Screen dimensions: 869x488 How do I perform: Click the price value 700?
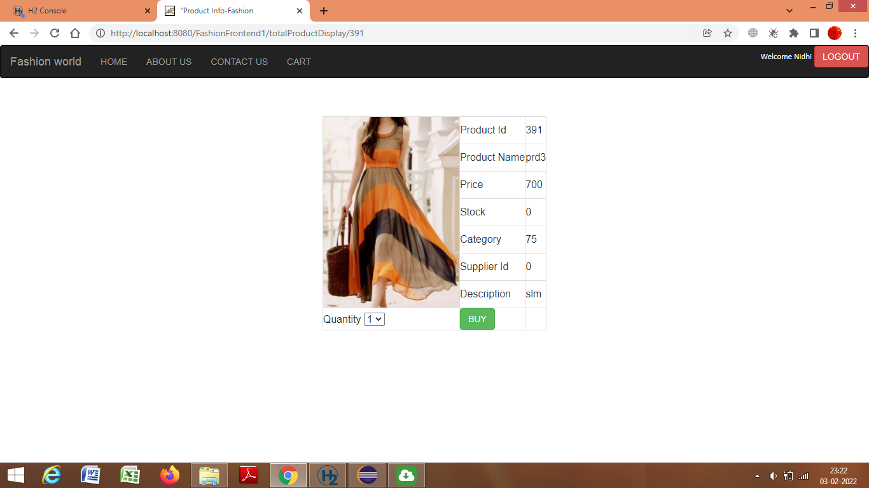coord(534,184)
